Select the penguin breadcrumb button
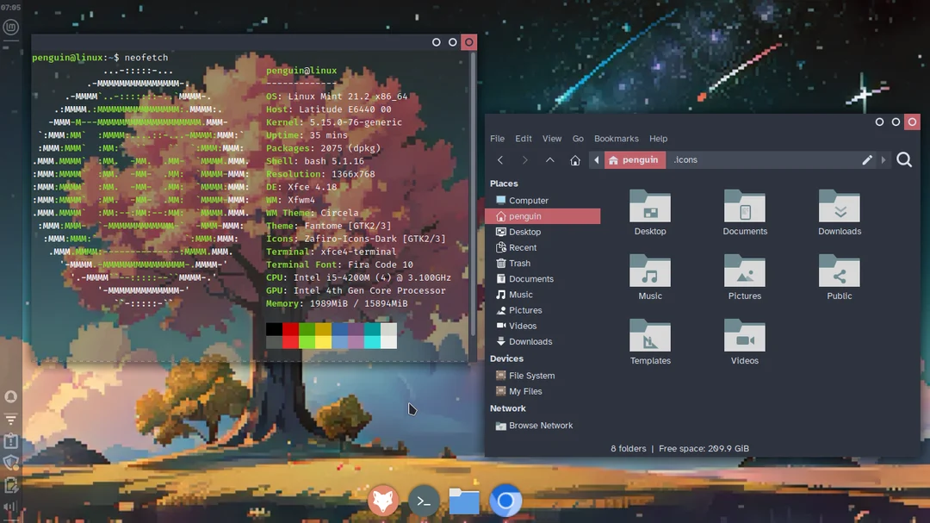 635,159
